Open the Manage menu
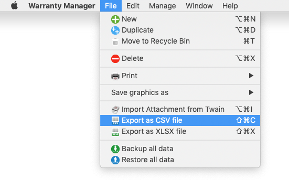The image size is (289, 189). click(x=163, y=6)
